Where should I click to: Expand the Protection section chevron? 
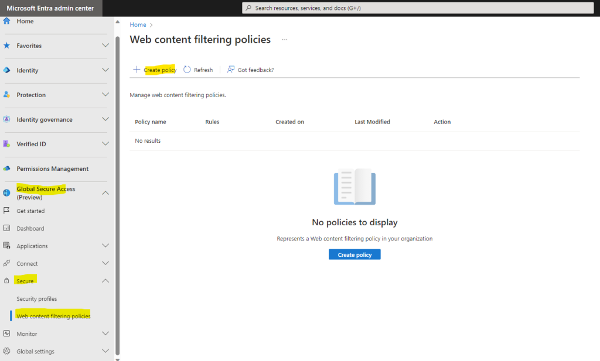click(105, 94)
